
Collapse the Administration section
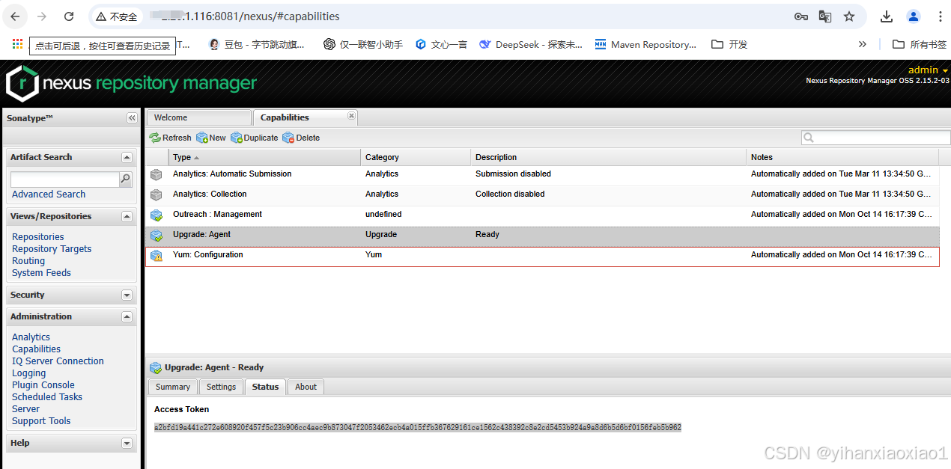pyautogui.click(x=127, y=317)
